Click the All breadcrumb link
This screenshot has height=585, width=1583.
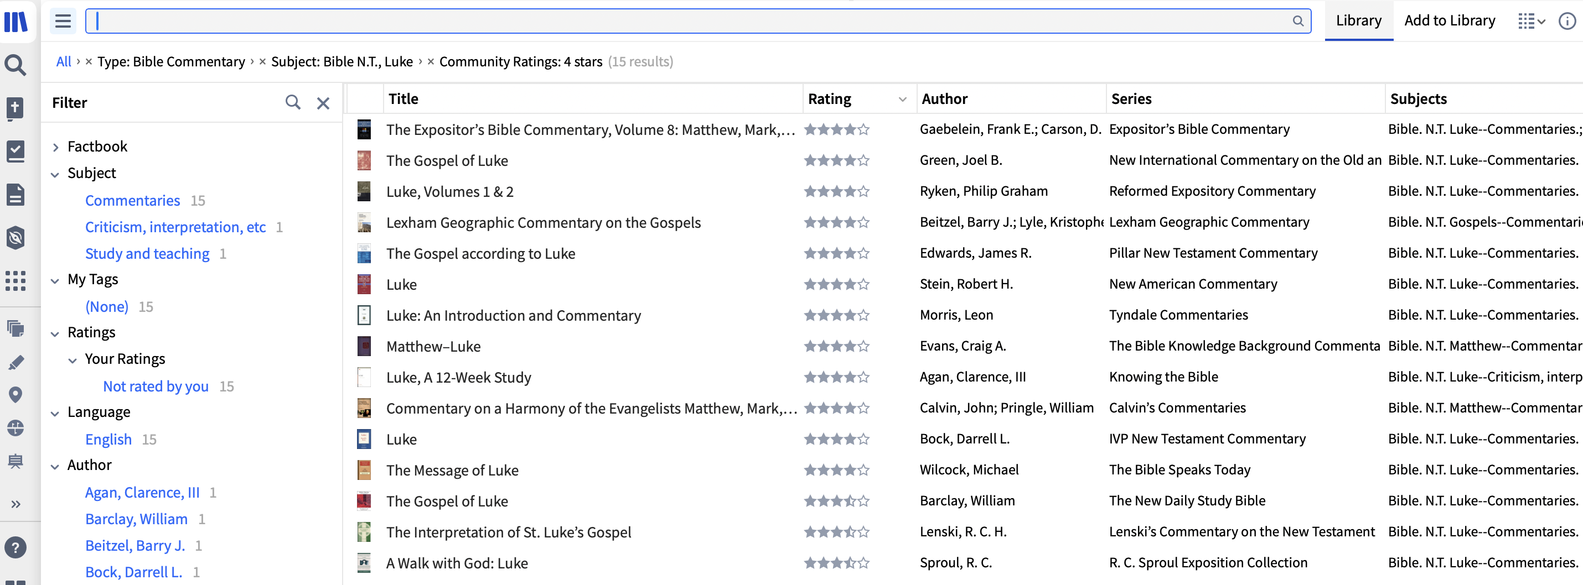coord(64,61)
